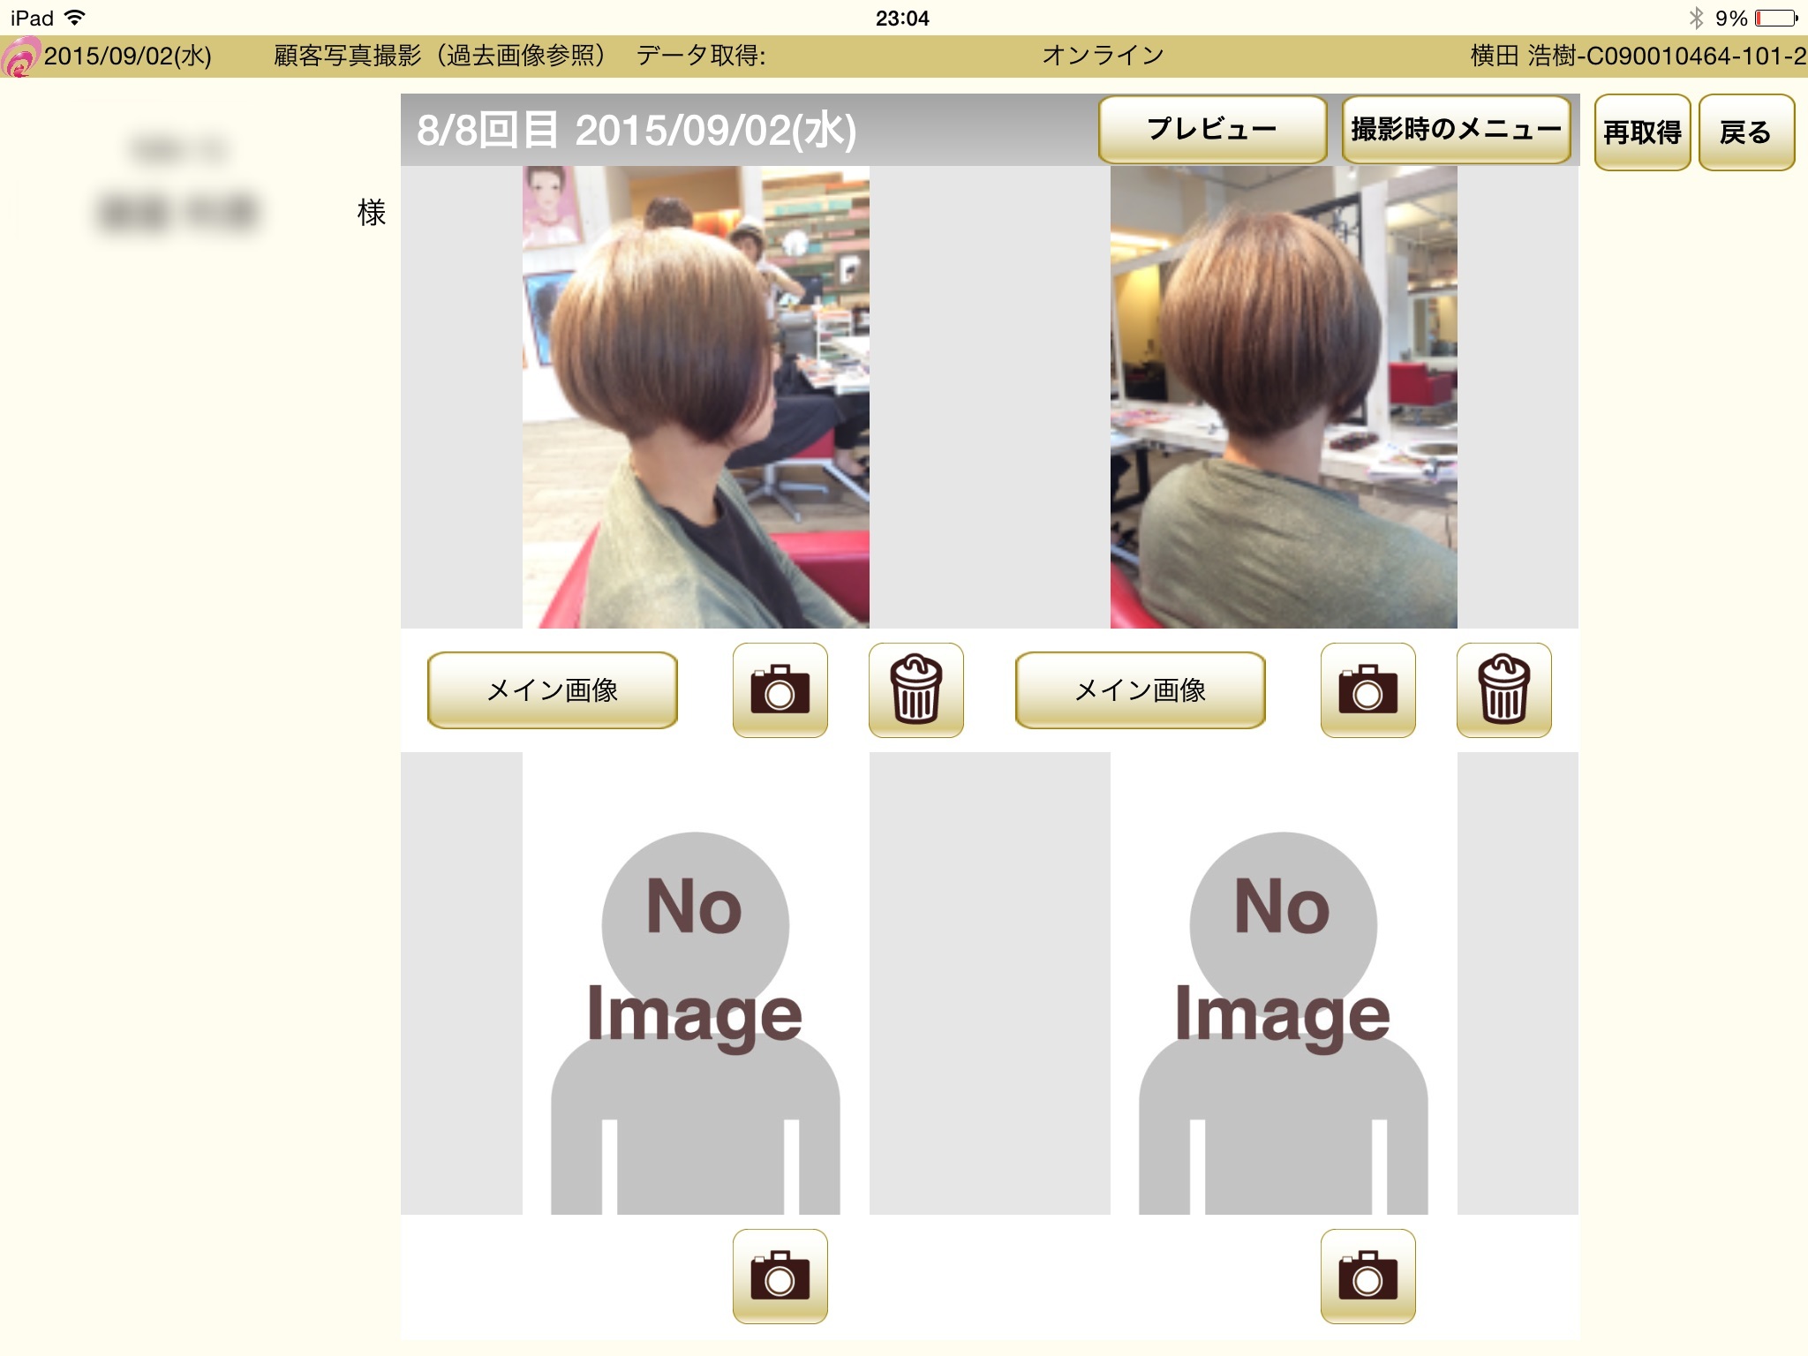Tap the camera icon under the right photo

point(1368,689)
